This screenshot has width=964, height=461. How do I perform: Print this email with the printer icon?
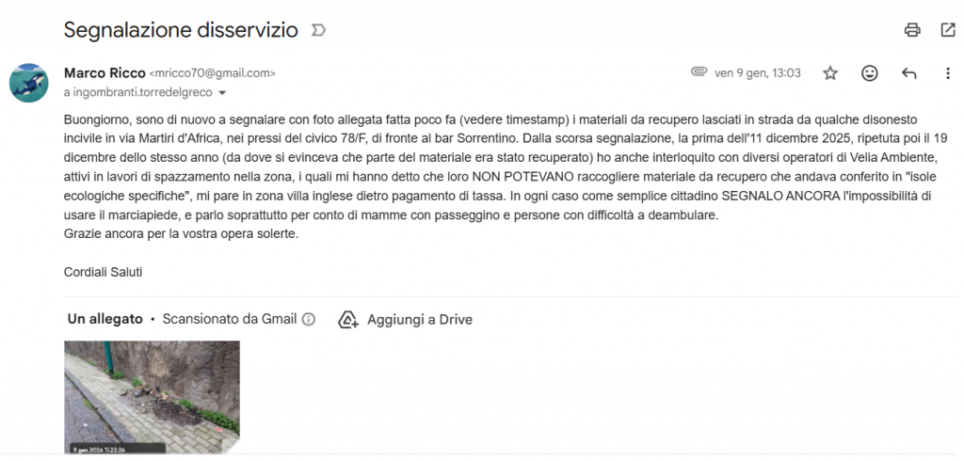pos(911,30)
